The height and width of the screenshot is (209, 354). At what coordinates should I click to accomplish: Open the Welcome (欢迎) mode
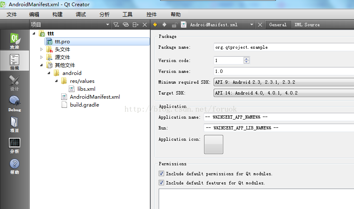click(15, 41)
